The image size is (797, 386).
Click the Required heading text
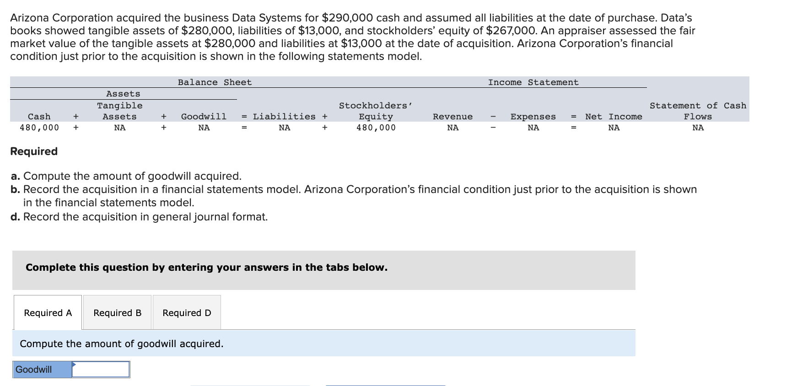click(34, 151)
